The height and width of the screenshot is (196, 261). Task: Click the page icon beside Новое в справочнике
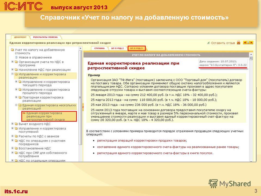(16, 57)
